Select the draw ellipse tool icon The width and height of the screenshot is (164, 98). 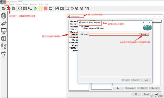72,8
